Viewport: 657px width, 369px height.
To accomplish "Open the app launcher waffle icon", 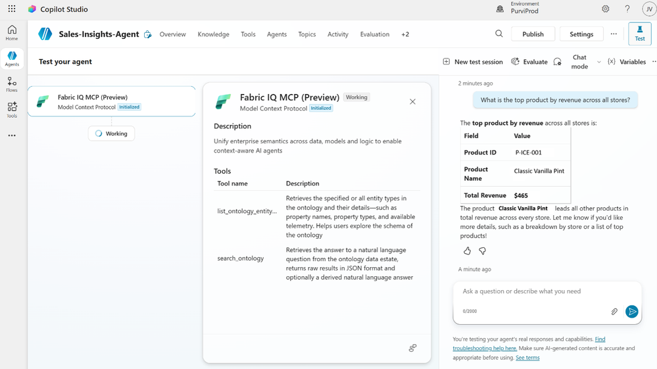I will pyautogui.click(x=12, y=9).
